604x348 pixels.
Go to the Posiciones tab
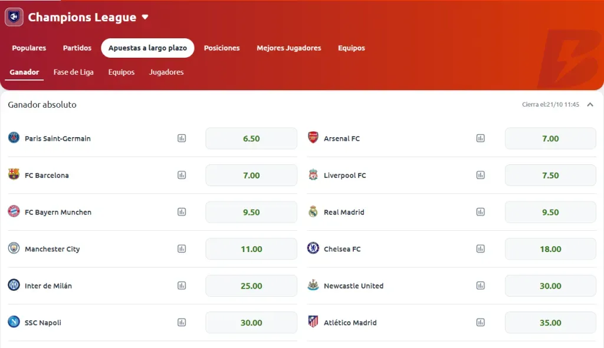(222, 48)
